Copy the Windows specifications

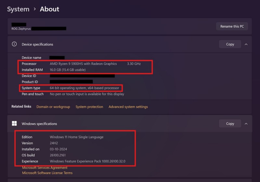pyautogui.click(x=230, y=124)
